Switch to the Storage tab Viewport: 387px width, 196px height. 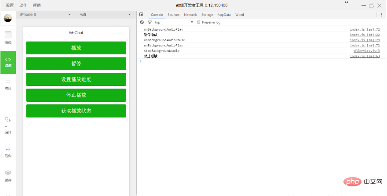(x=207, y=14)
